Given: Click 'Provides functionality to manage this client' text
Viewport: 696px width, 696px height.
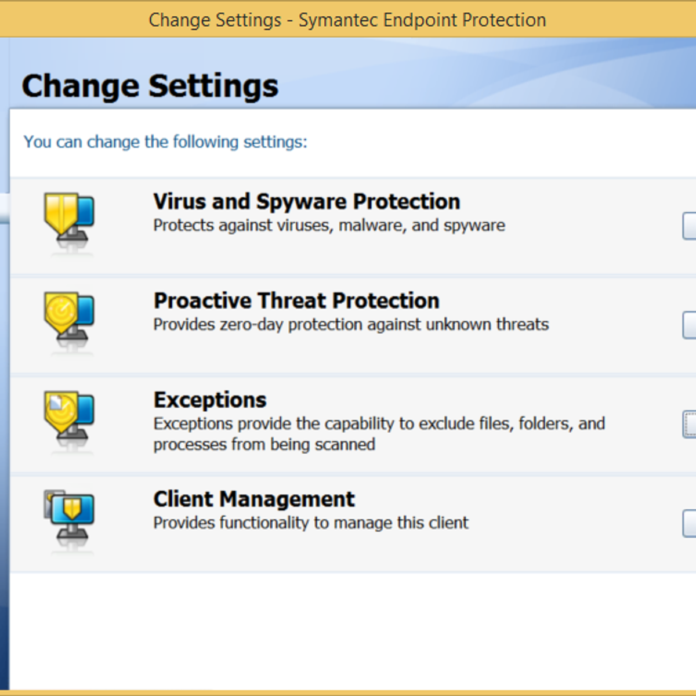Looking at the screenshot, I should [x=310, y=523].
